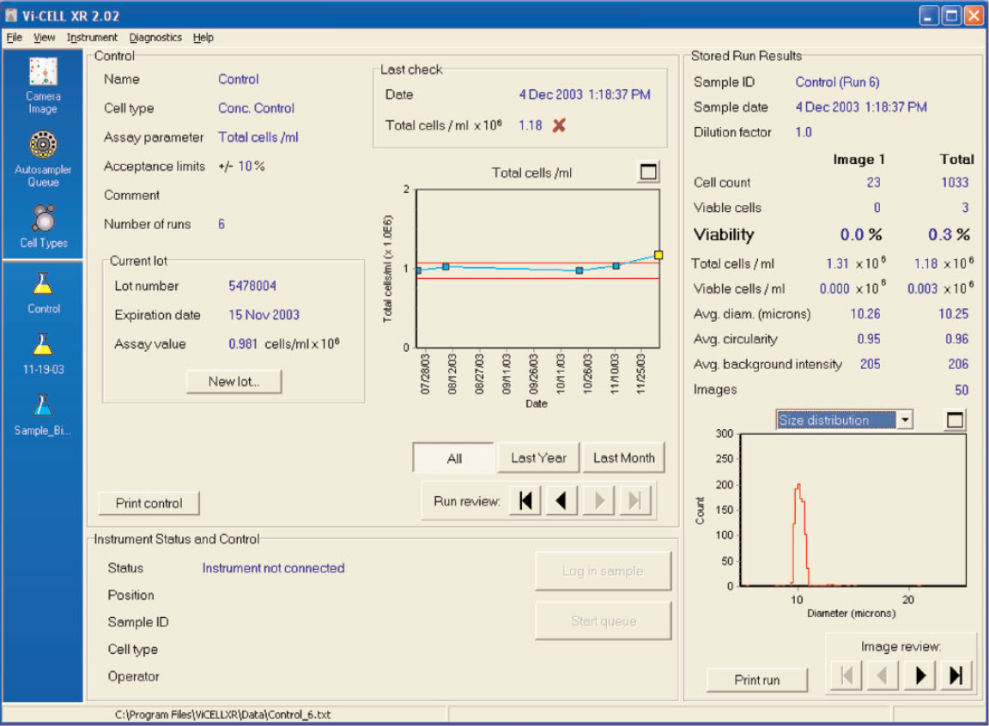This screenshot has width=989, height=726.
Task: Click the Log in sample button
Action: click(603, 571)
